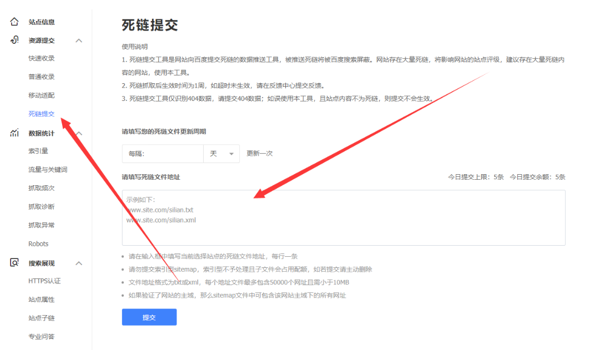The height and width of the screenshot is (350, 590).
Task: Click the blue 提交 submit button
Action: point(149,317)
